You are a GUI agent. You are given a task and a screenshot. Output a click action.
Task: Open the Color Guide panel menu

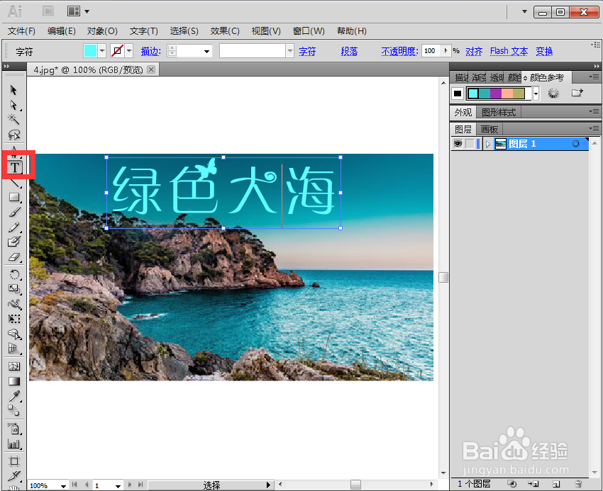594,77
